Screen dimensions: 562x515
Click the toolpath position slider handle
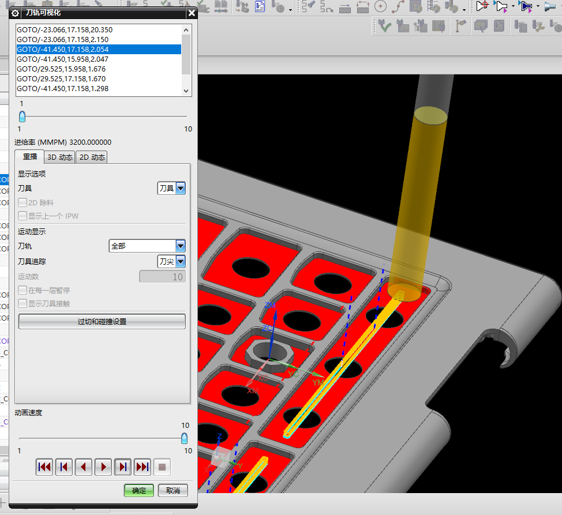pos(23,116)
